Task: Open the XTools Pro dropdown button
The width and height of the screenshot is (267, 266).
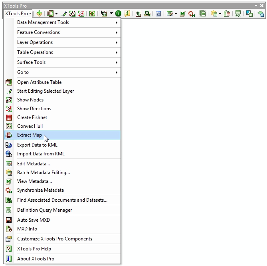Action: (x=18, y=13)
